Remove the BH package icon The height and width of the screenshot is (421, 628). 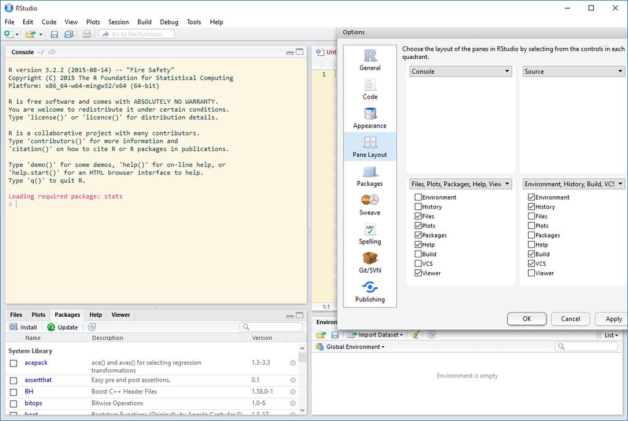[293, 392]
